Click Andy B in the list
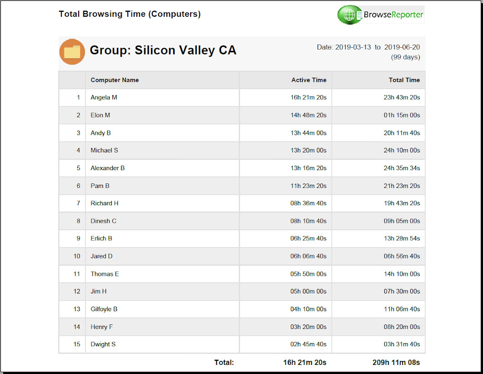Viewport: 483px width, 374px height. pyautogui.click(x=101, y=133)
